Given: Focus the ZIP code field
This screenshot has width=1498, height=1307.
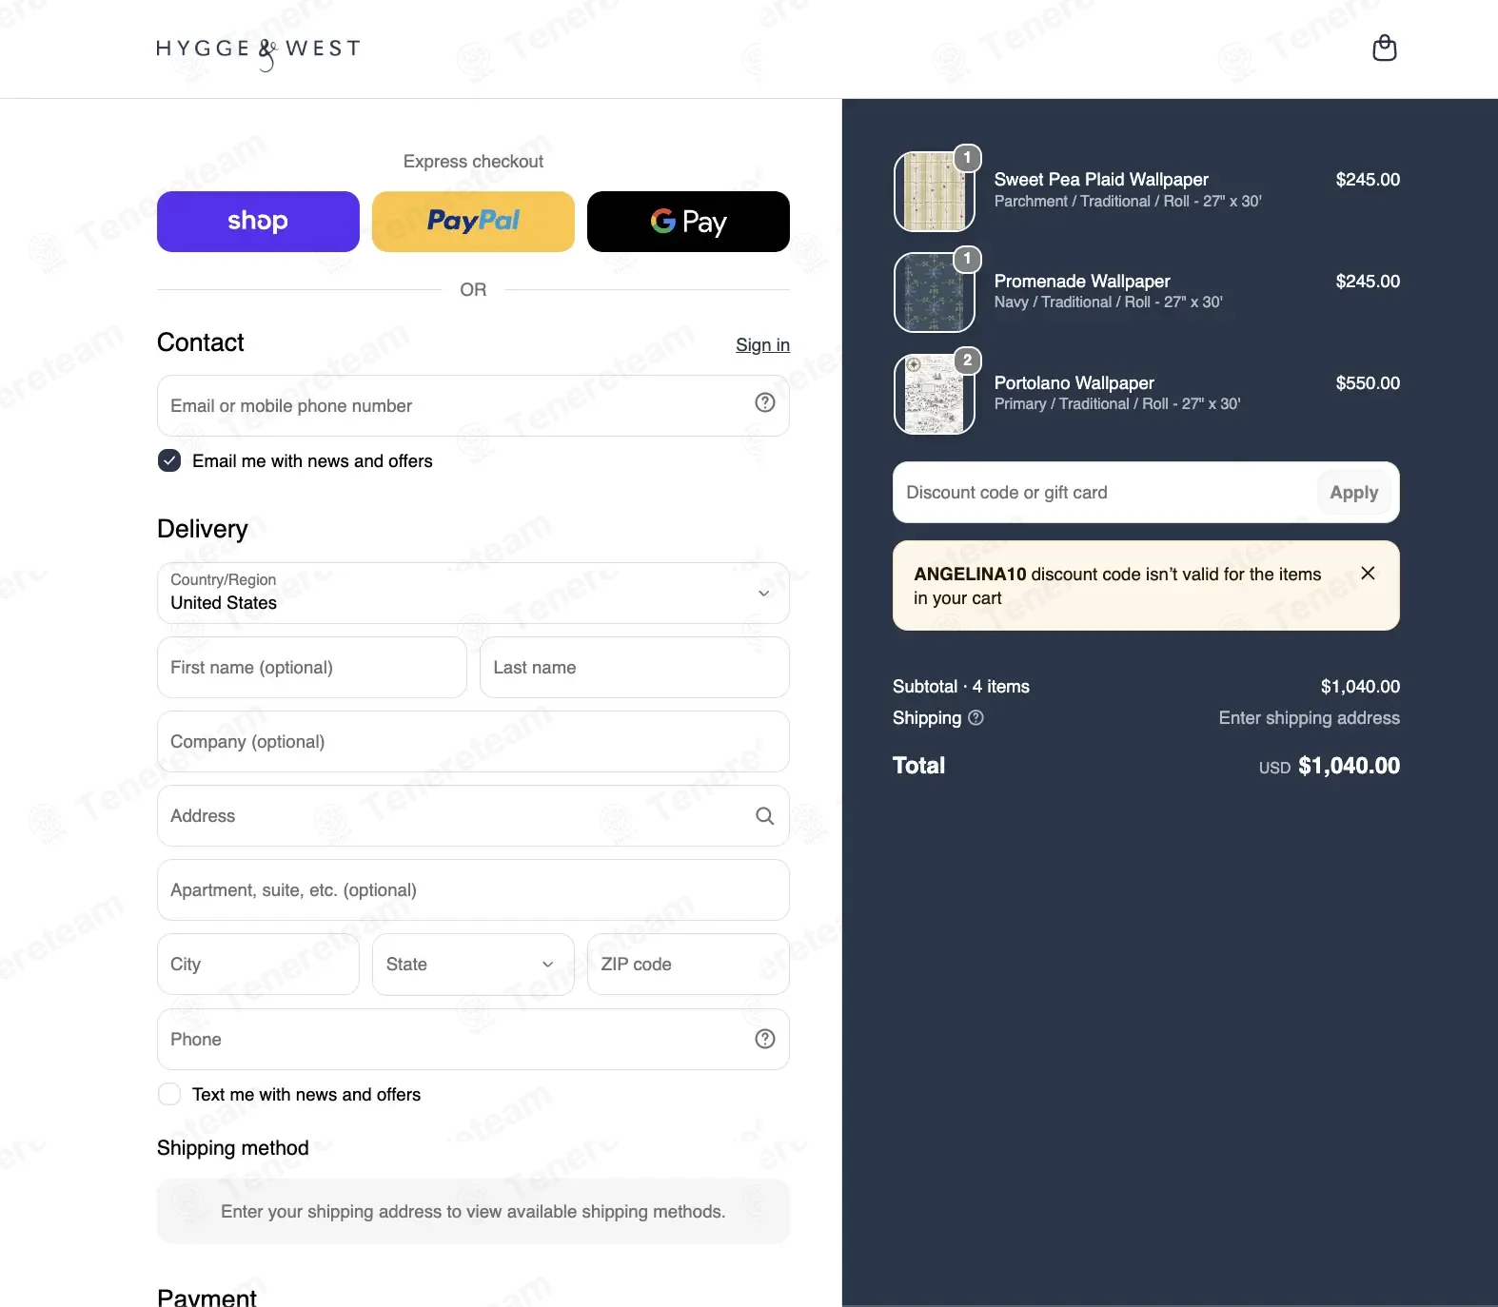Looking at the screenshot, I should [688, 964].
